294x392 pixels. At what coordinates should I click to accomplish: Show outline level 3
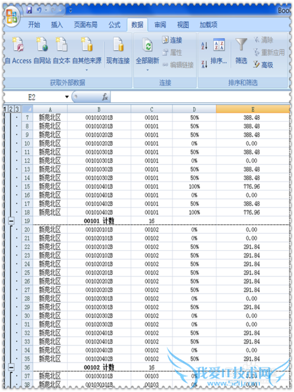point(17,109)
